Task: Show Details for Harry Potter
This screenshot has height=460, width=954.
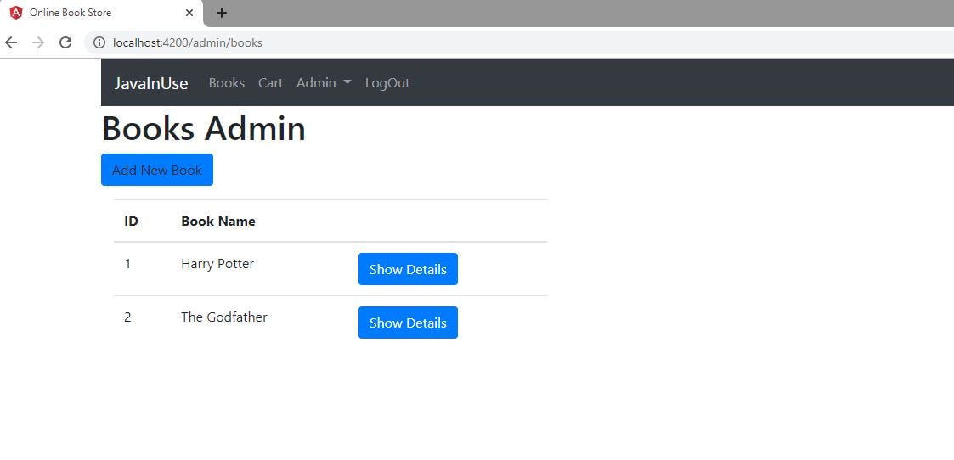Action: tap(408, 269)
